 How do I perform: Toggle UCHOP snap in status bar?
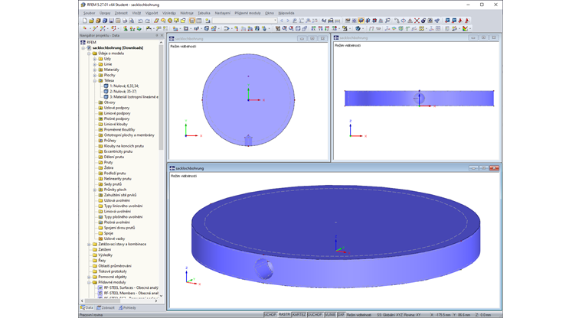click(x=270, y=315)
